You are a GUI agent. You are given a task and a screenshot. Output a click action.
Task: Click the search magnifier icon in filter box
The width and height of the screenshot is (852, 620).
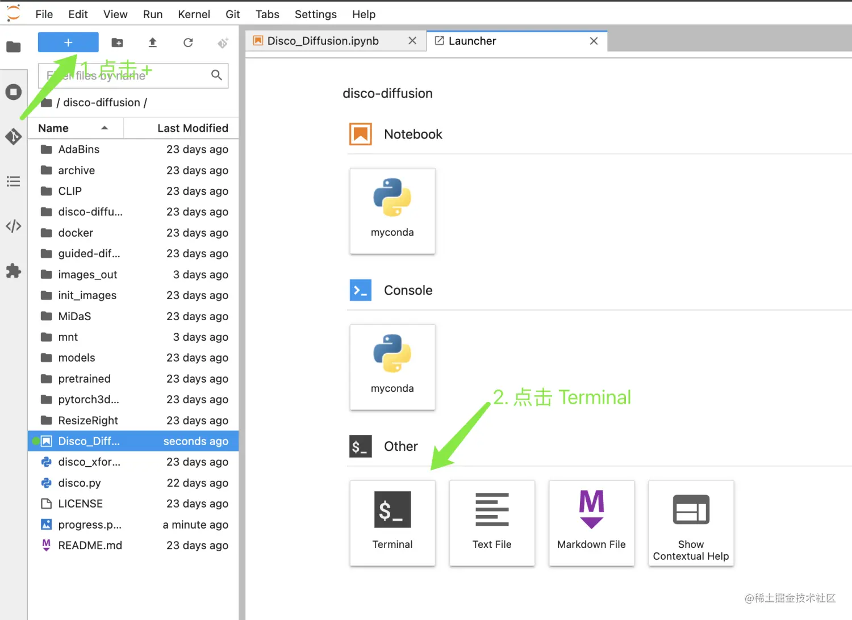(216, 75)
